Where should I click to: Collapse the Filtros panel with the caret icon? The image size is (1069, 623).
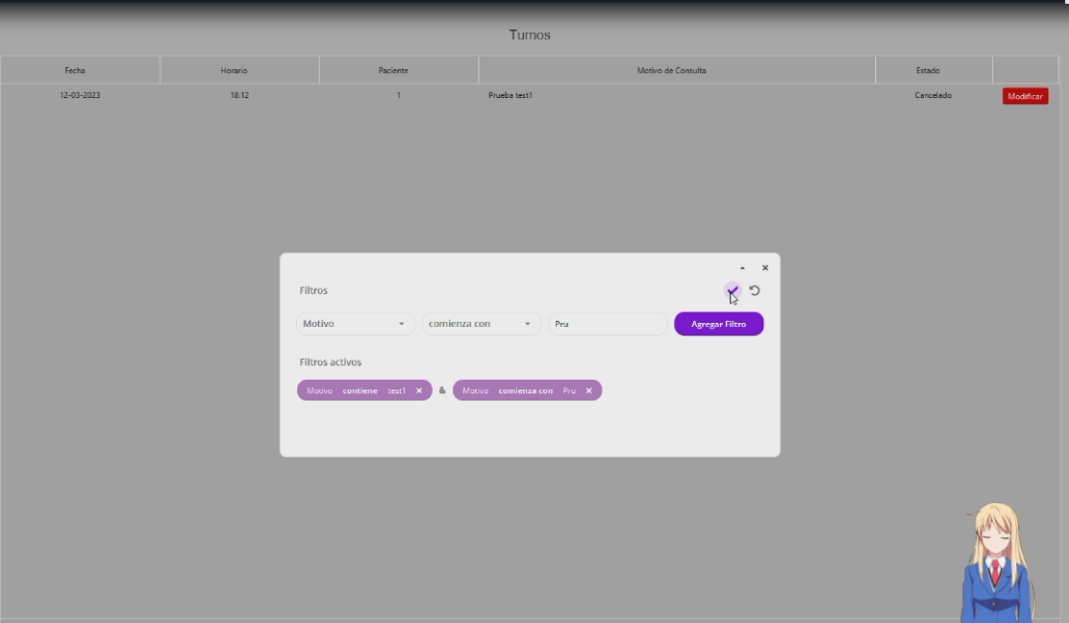pyautogui.click(x=741, y=267)
